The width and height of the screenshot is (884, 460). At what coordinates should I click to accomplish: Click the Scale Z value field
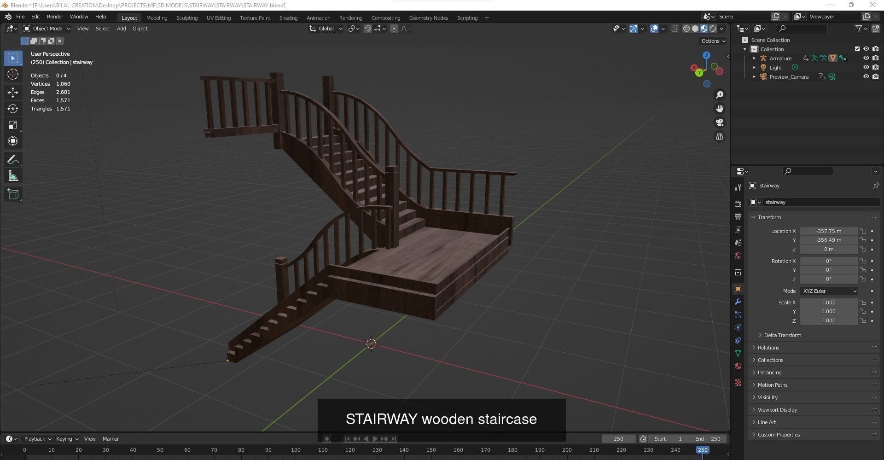tap(829, 320)
